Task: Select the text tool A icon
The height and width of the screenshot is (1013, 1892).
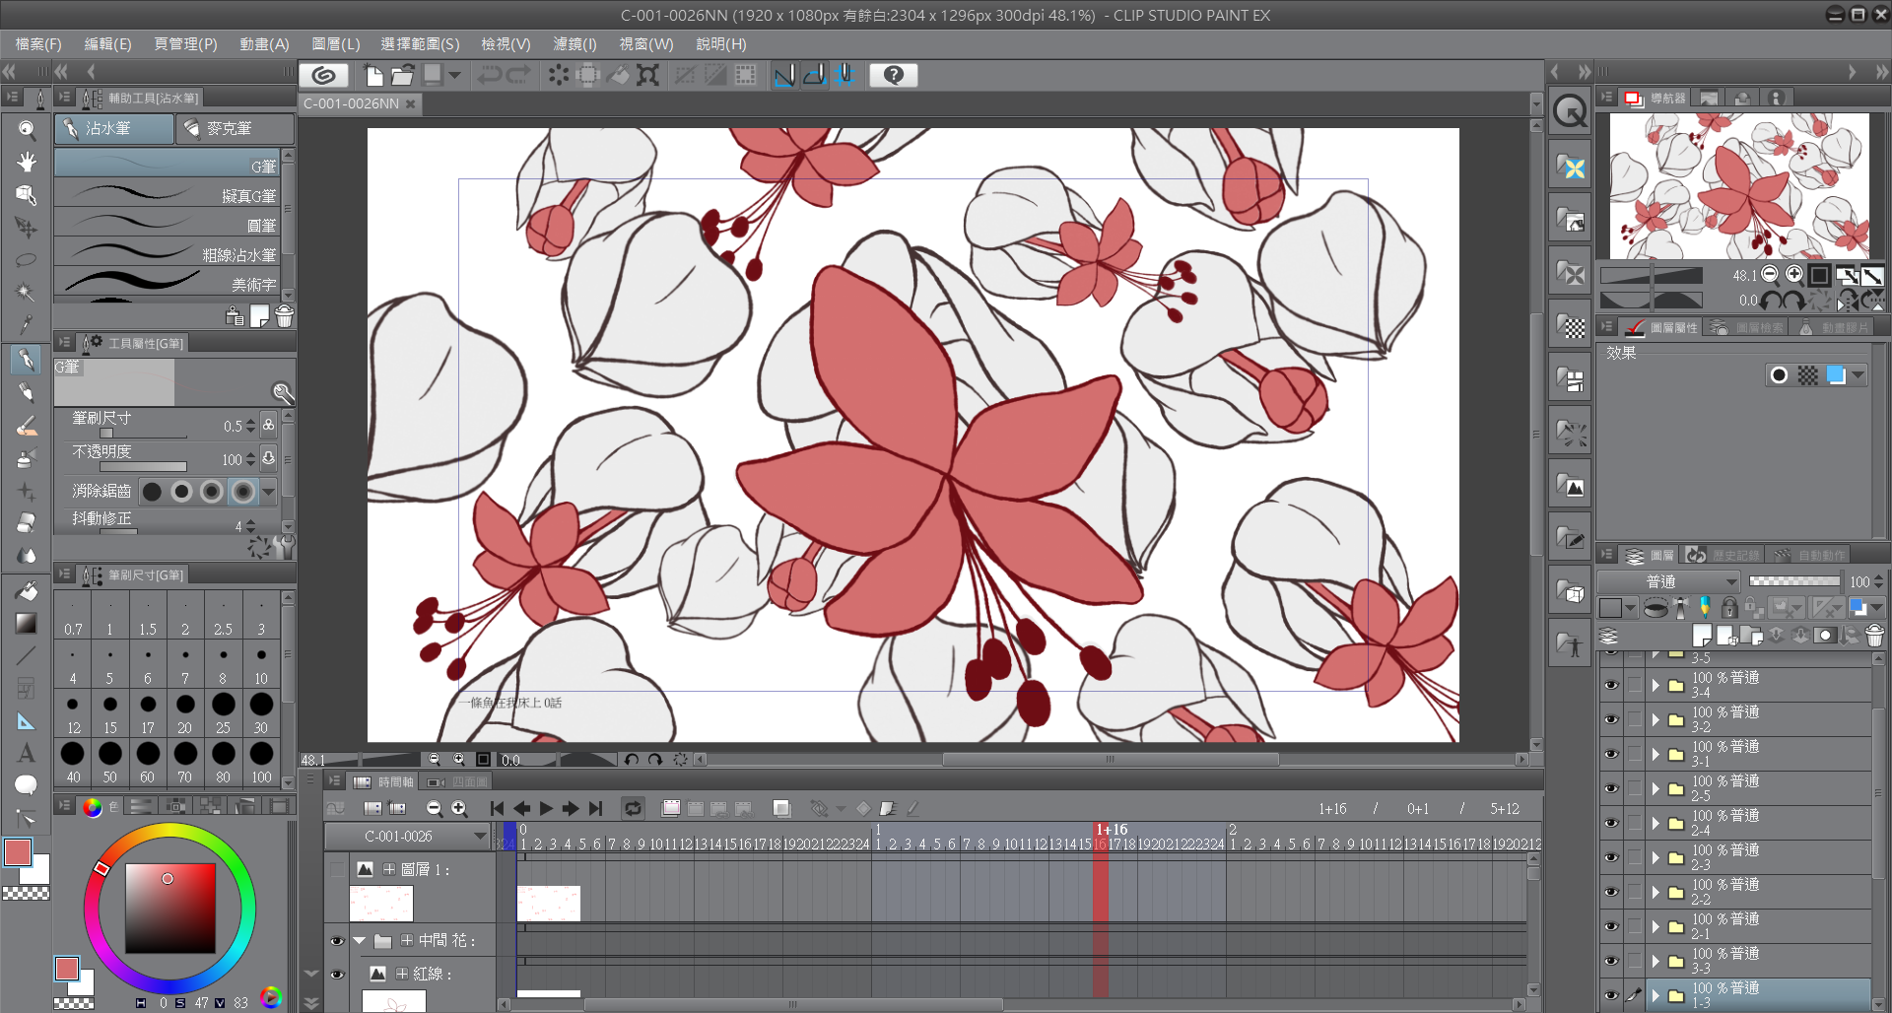Action: pyautogui.click(x=27, y=753)
